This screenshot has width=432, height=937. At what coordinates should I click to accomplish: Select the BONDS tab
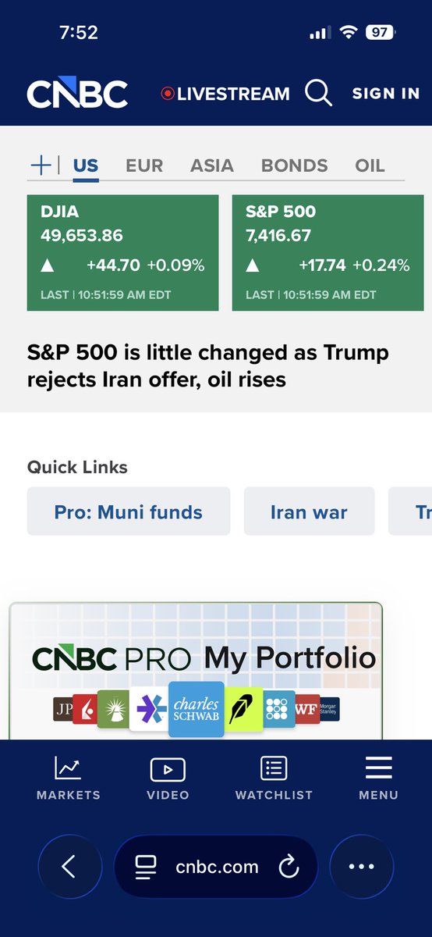[295, 166]
